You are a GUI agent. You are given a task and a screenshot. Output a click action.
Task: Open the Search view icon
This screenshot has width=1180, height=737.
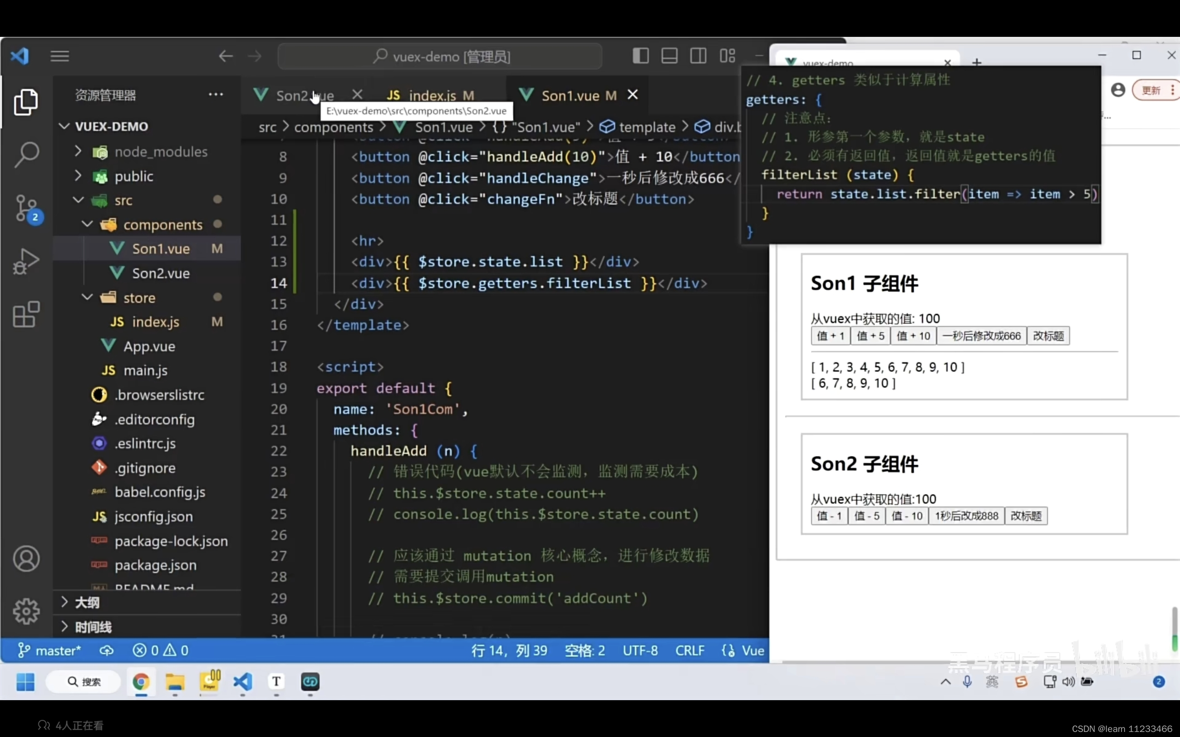tap(26, 155)
